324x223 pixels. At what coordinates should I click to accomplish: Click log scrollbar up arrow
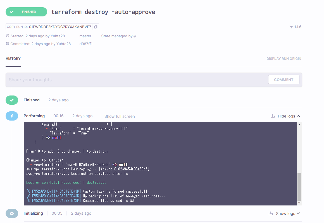[299, 124]
